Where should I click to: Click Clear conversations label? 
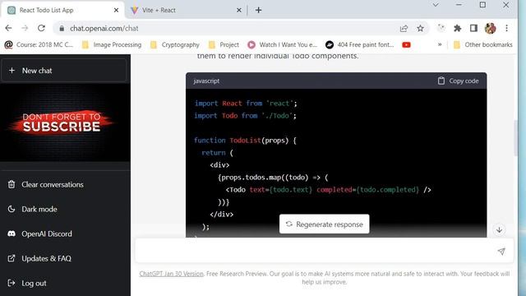tap(53, 184)
